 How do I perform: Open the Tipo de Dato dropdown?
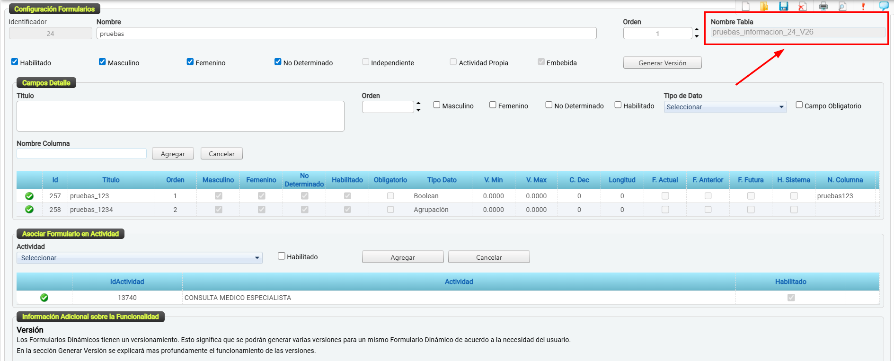(x=725, y=107)
